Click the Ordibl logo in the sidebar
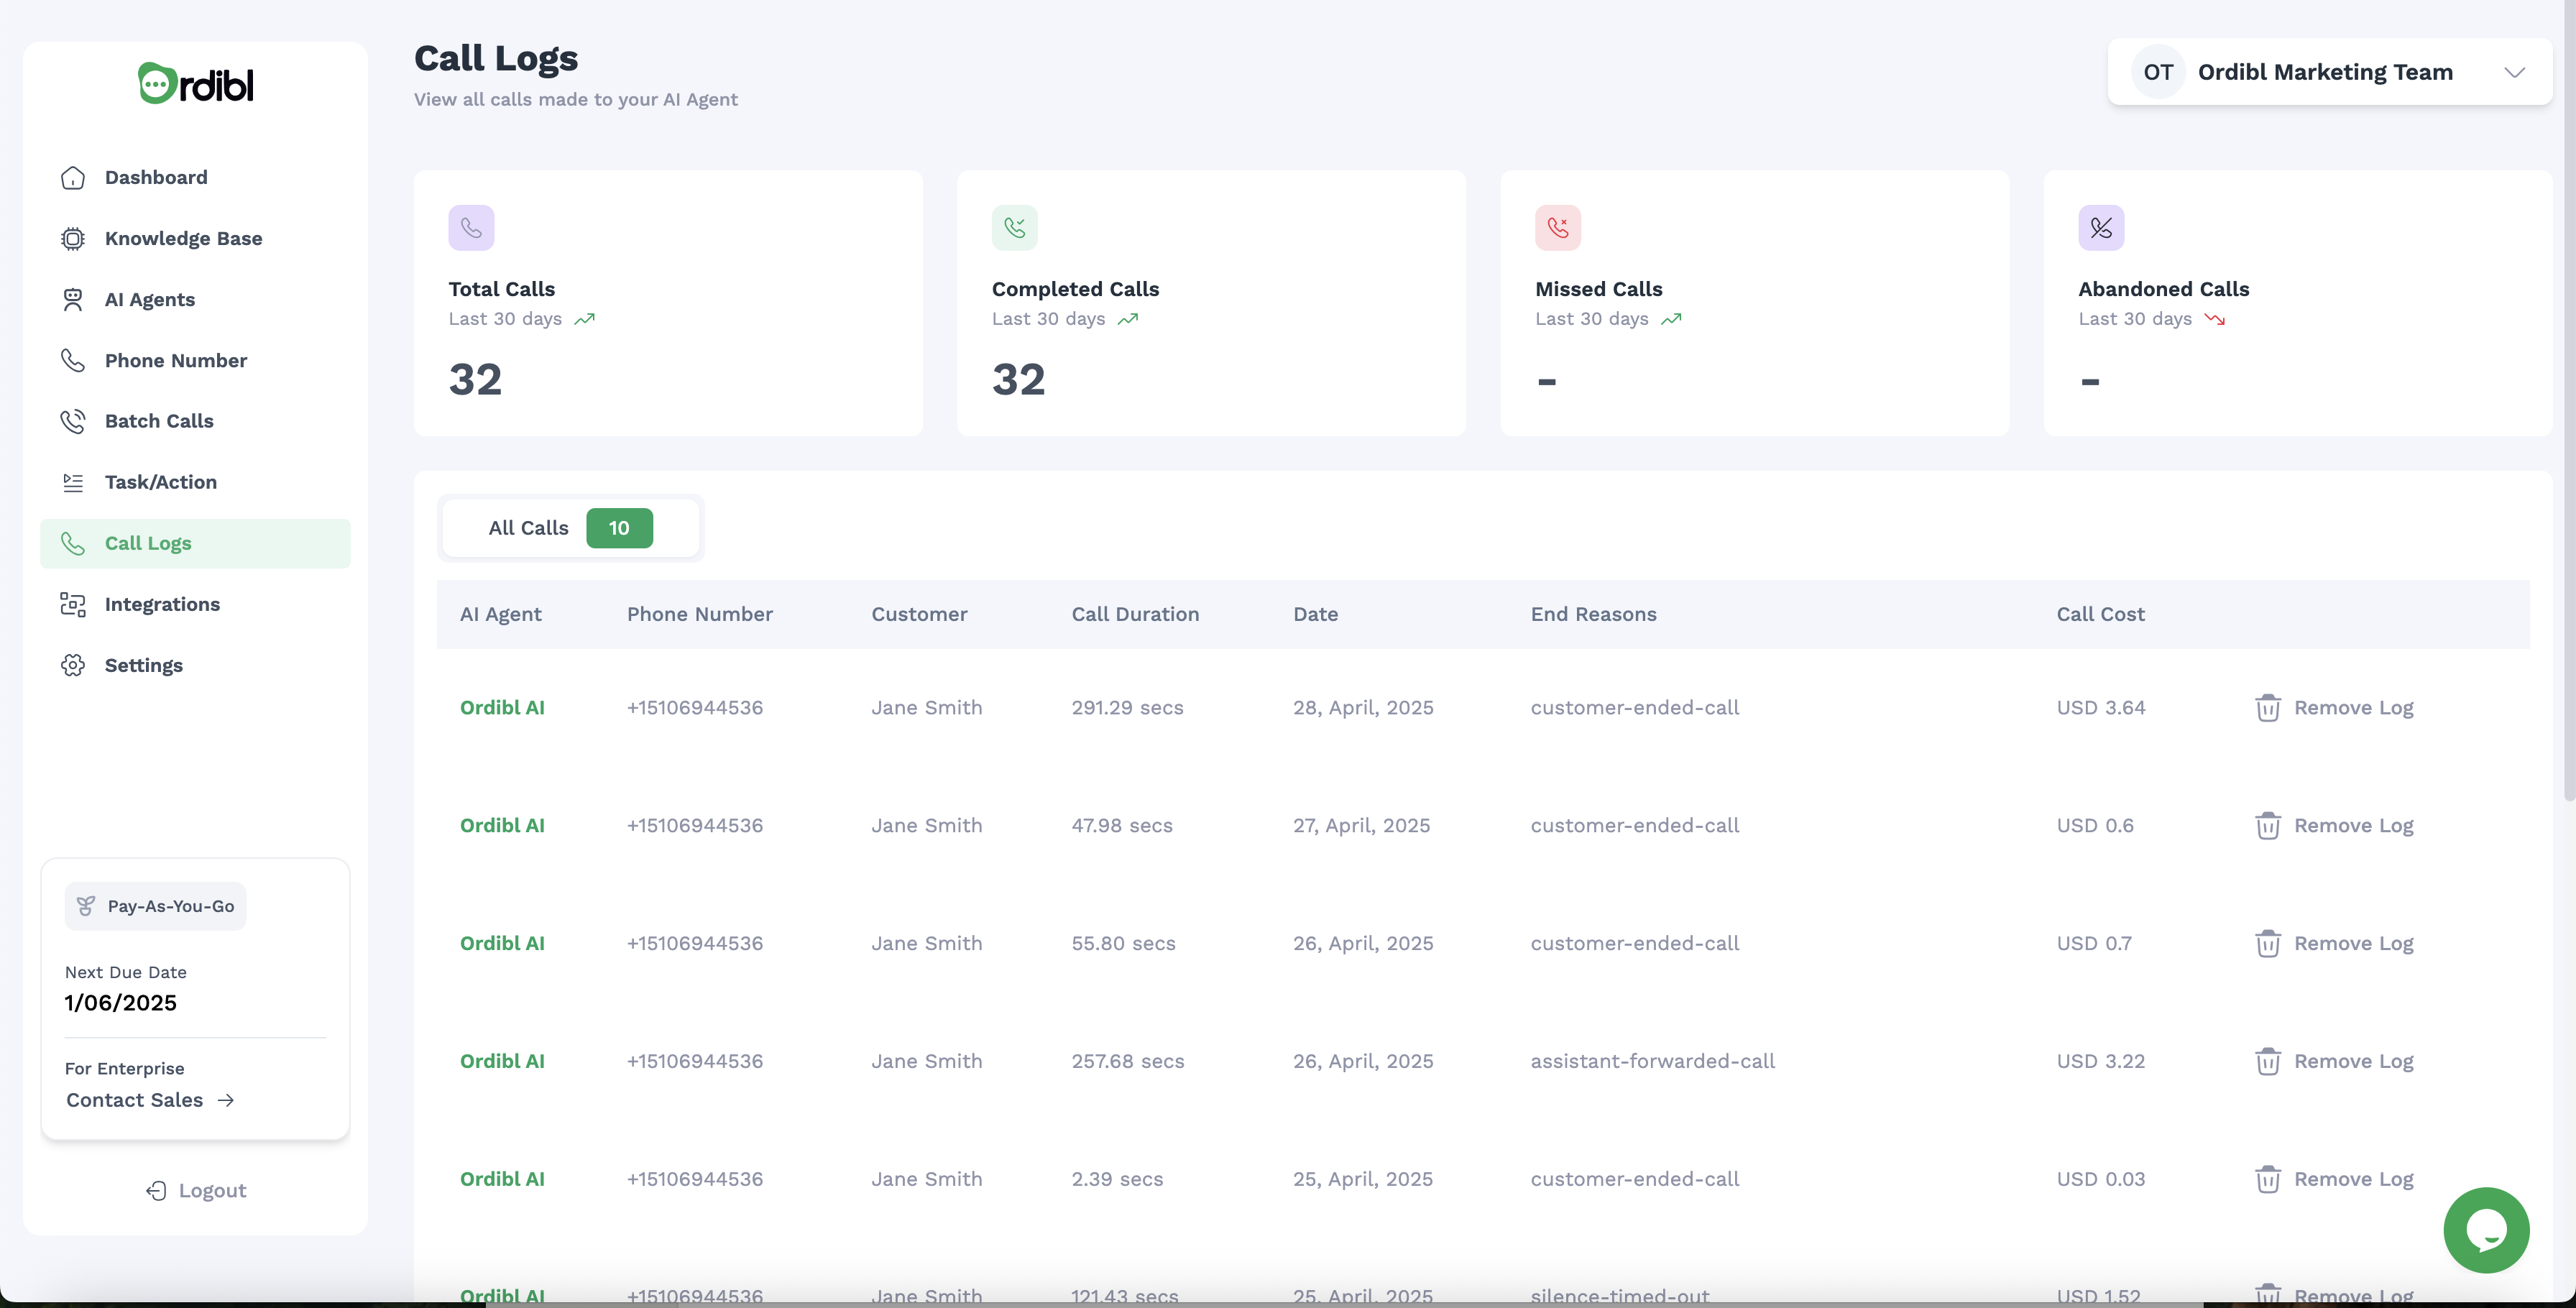This screenshot has width=2576, height=1308. coord(196,84)
